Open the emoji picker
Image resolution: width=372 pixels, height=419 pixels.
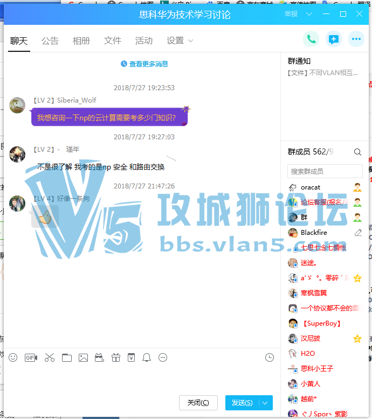13,357
